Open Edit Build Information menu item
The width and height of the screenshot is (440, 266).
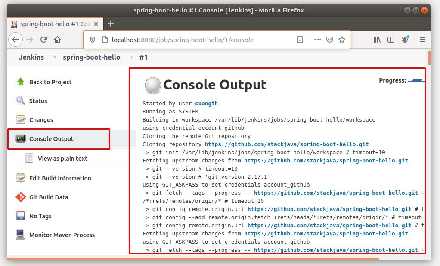60,178
